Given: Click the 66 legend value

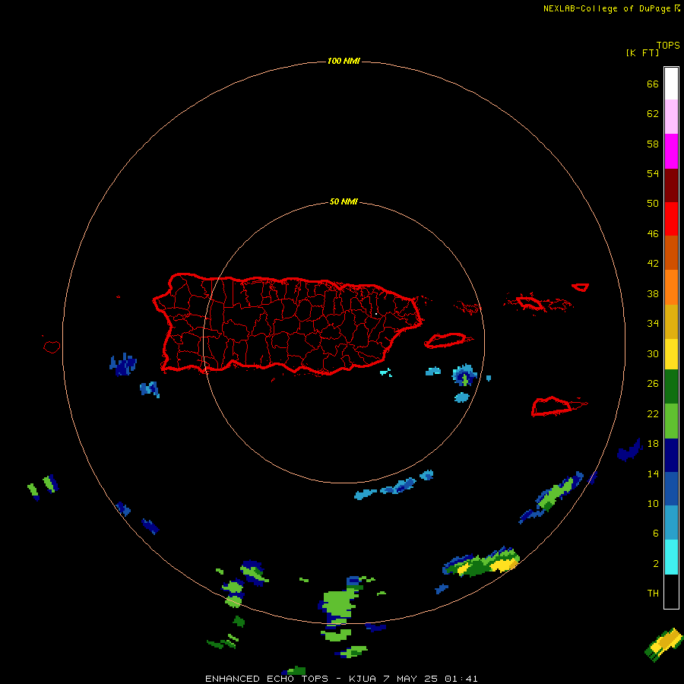Looking at the screenshot, I should 653,84.
